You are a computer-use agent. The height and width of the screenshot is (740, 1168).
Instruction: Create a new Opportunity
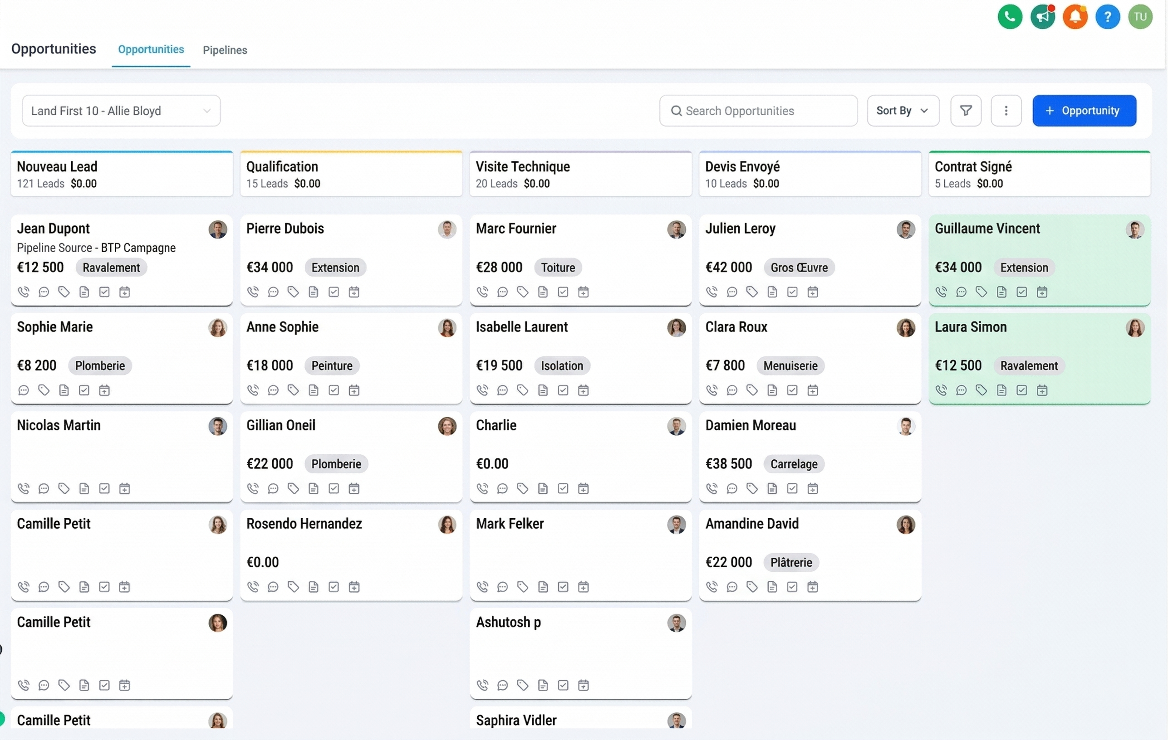(x=1084, y=111)
